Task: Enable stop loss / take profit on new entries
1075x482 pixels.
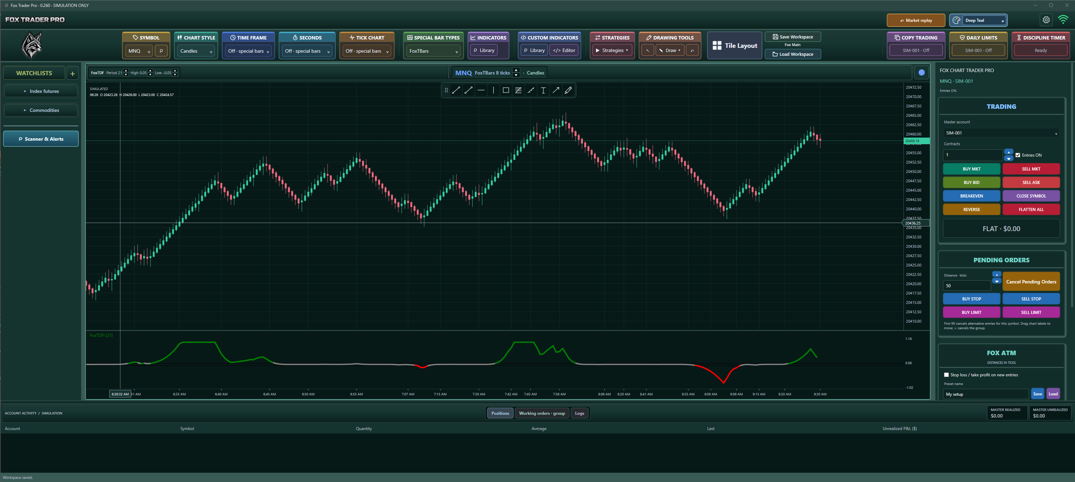Action: pos(946,375)
